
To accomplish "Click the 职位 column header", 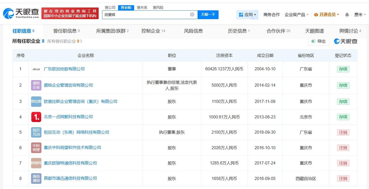I will [172, 56].
